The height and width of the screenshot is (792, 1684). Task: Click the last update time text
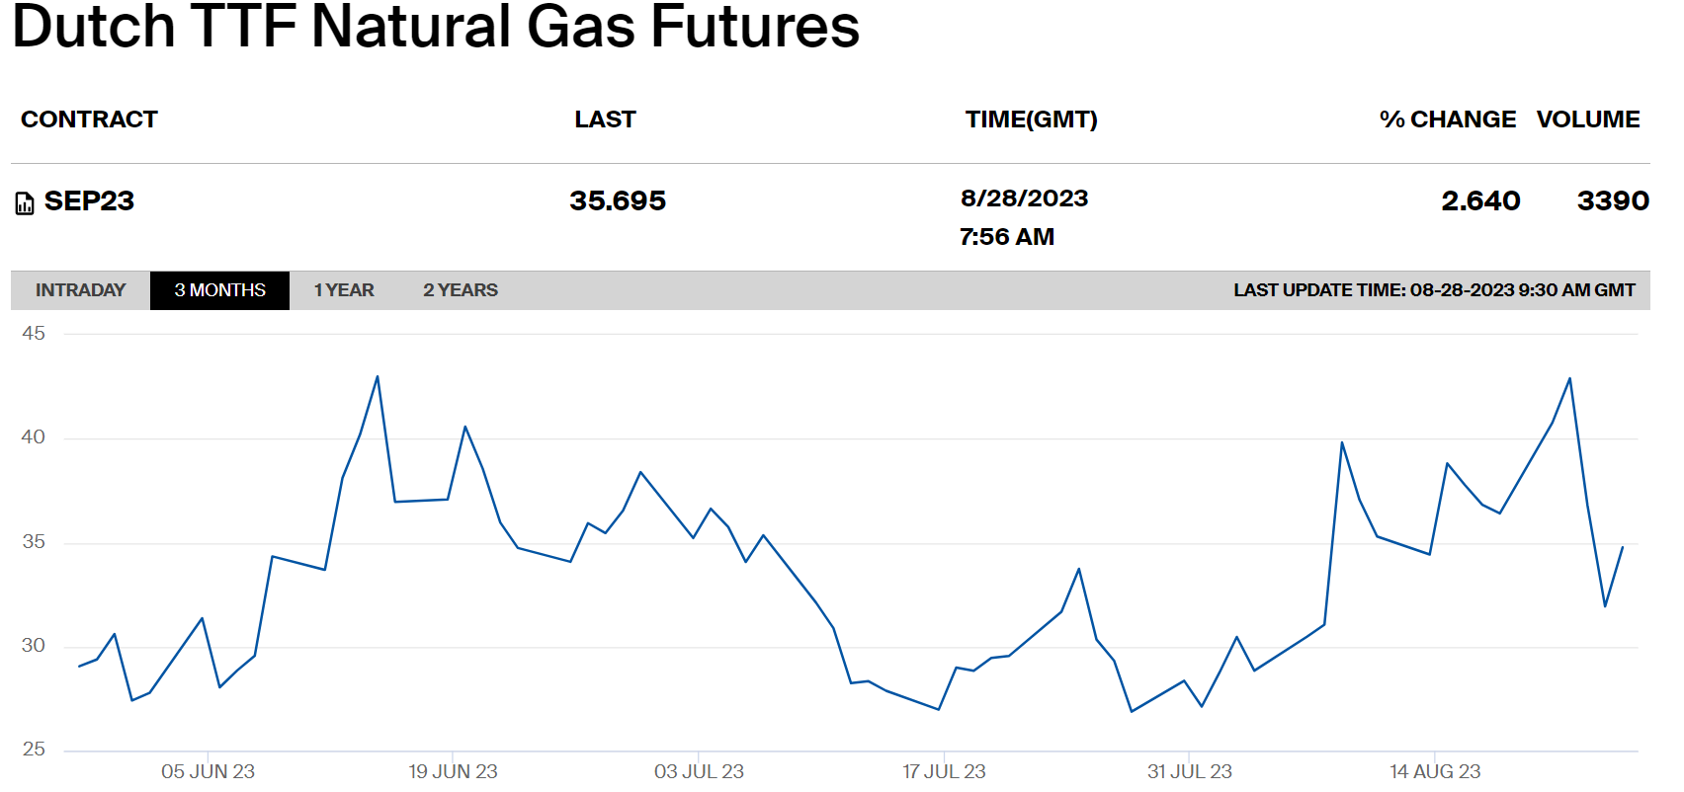[x=1434, y=290]
